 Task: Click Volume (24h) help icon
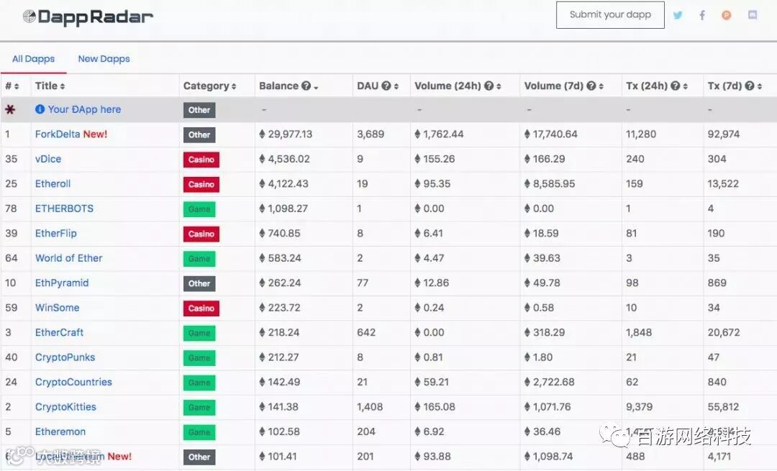coord(489,86)
